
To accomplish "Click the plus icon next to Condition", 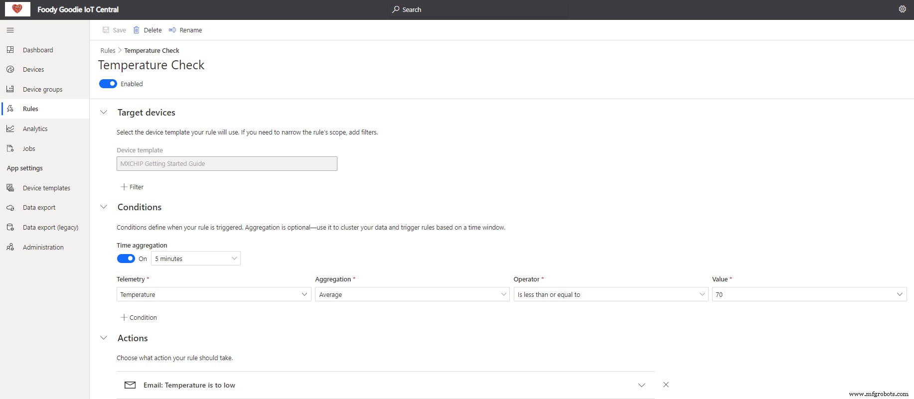I will (124, 317).
